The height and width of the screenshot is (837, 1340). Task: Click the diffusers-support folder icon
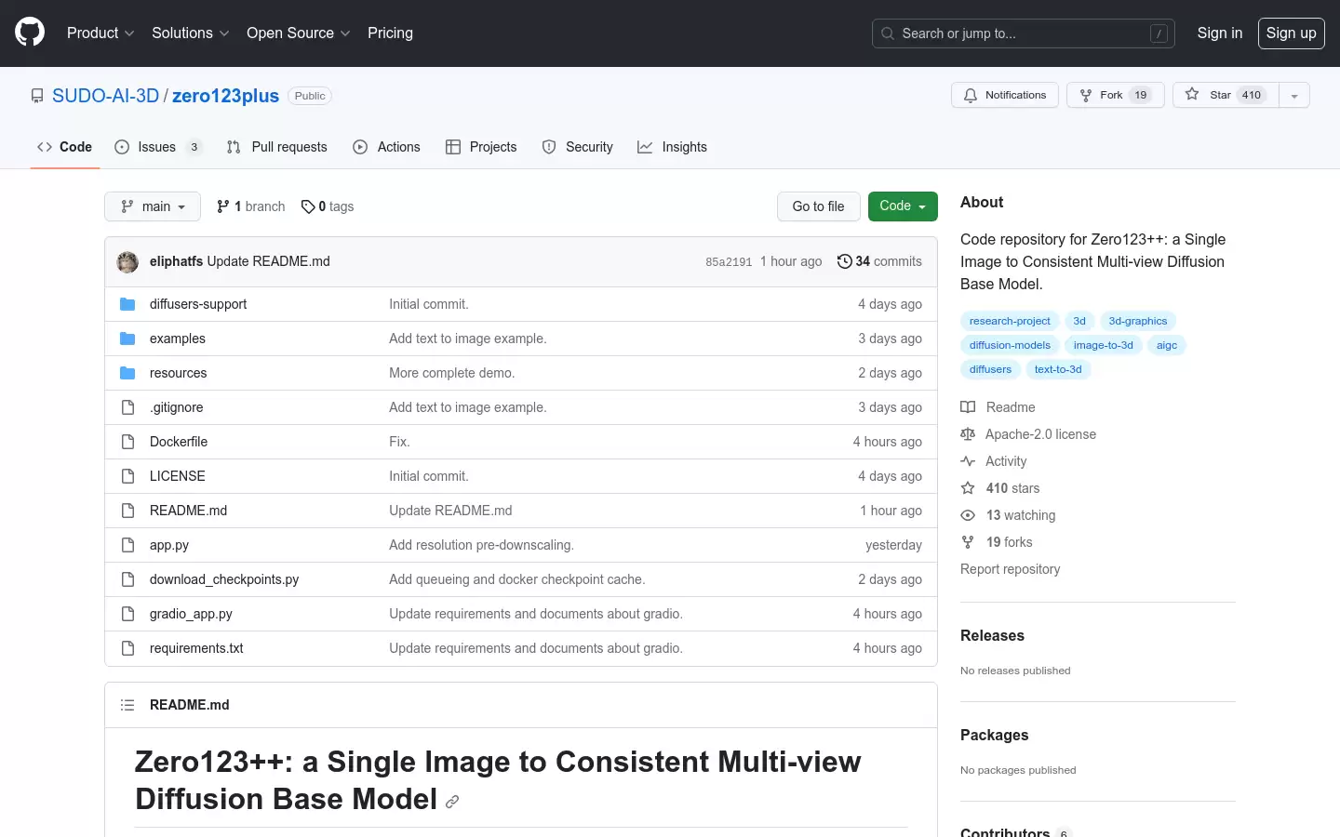click(127, 304)
